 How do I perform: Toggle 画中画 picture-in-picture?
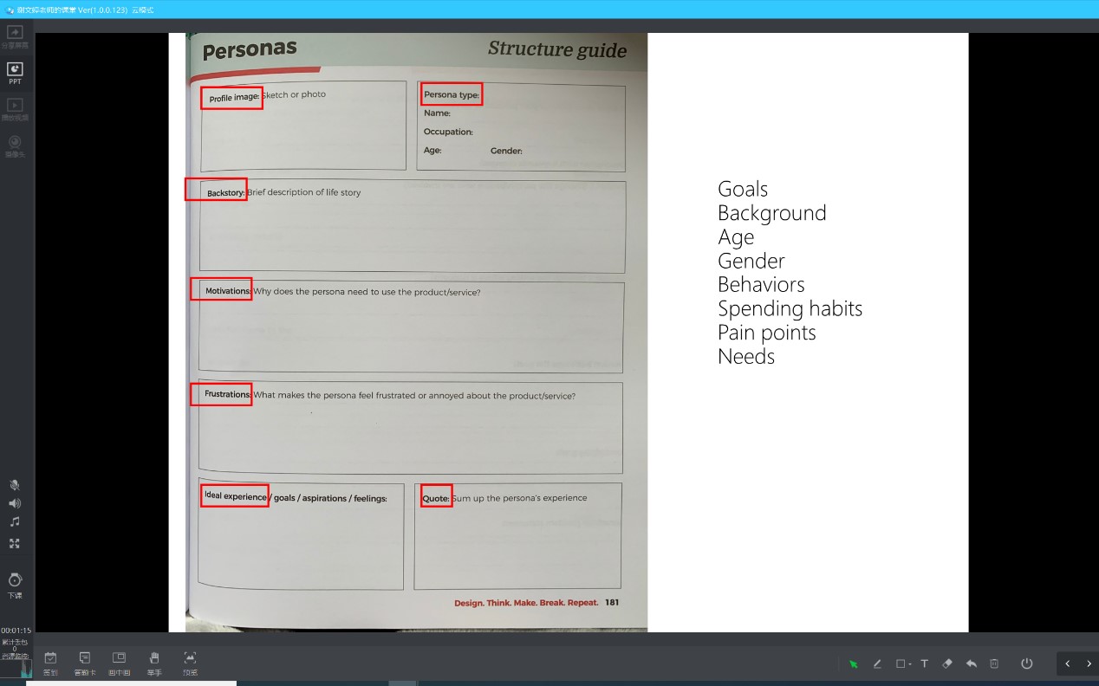pos(120,664)
